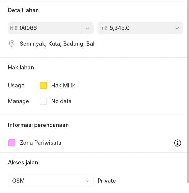The height and width of the screenshot is (193, 189).
Task: Open the Zona Pariwisata info icon
Action: click(177, 143)
